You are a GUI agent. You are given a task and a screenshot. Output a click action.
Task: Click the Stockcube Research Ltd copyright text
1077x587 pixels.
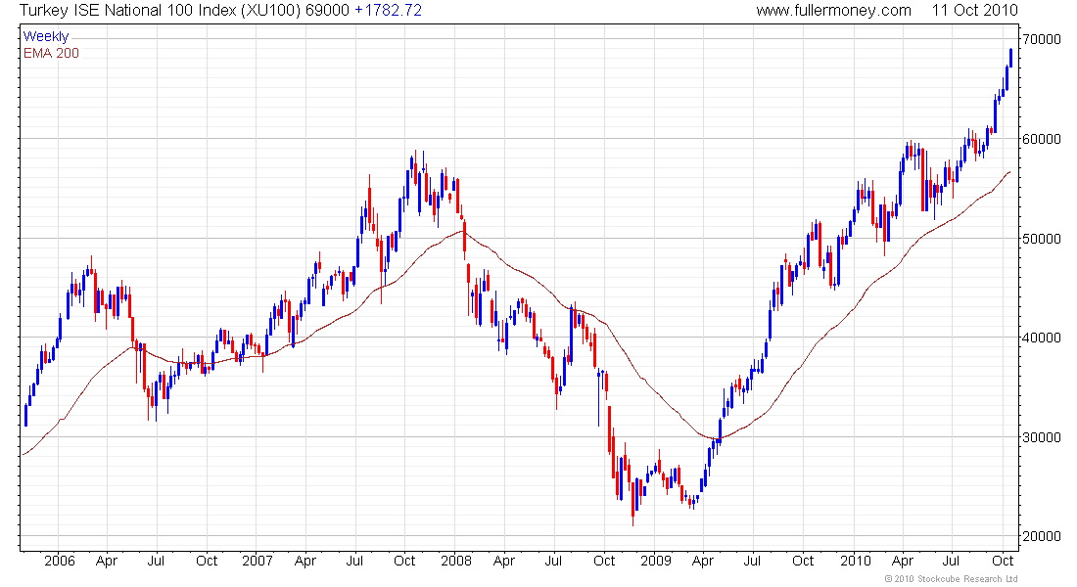[x=952, y=579]
